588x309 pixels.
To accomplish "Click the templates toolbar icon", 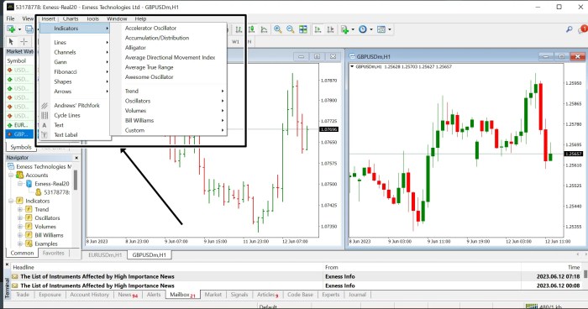I will point(381,29).
